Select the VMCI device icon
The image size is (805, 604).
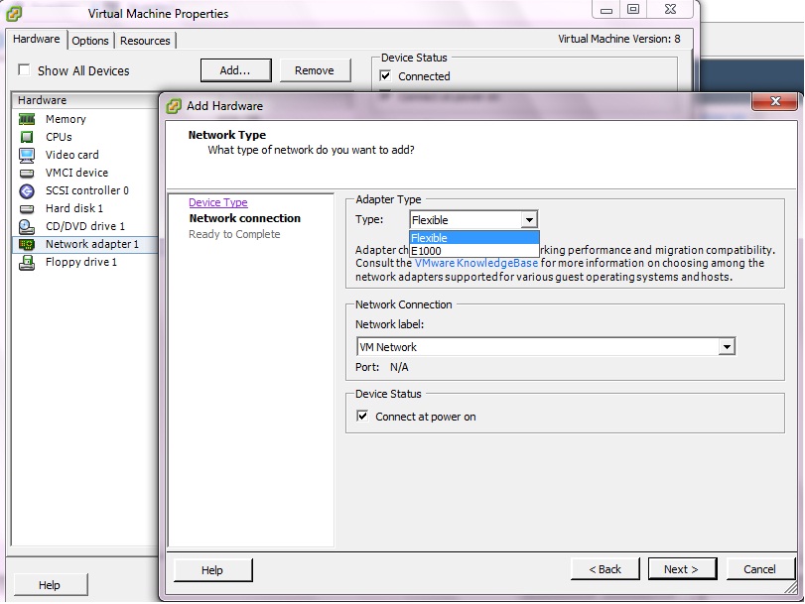(27, 173)
